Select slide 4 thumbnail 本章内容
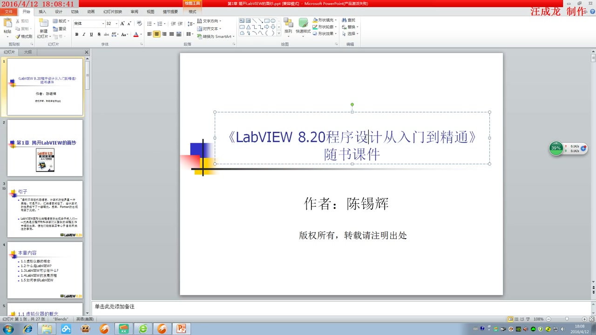Viewport: 596px width, 335px height. click(45, 270)
